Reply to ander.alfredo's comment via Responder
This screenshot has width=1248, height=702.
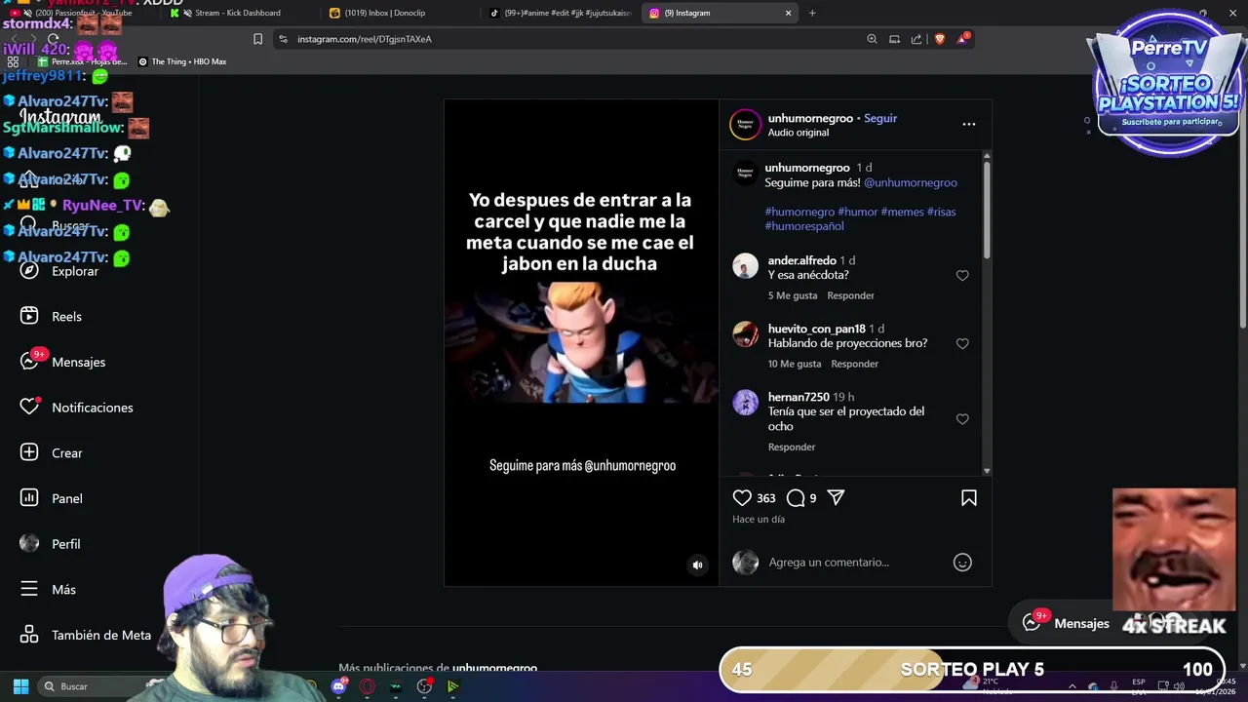(x=850, y=295)
